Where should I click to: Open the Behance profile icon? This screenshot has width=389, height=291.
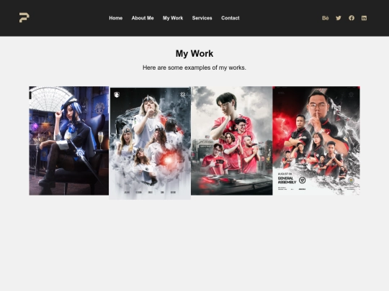point(325,18)
